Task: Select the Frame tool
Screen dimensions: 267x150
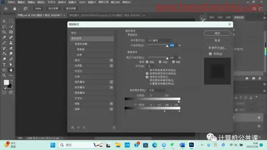Action: click(x=11, y=32)
